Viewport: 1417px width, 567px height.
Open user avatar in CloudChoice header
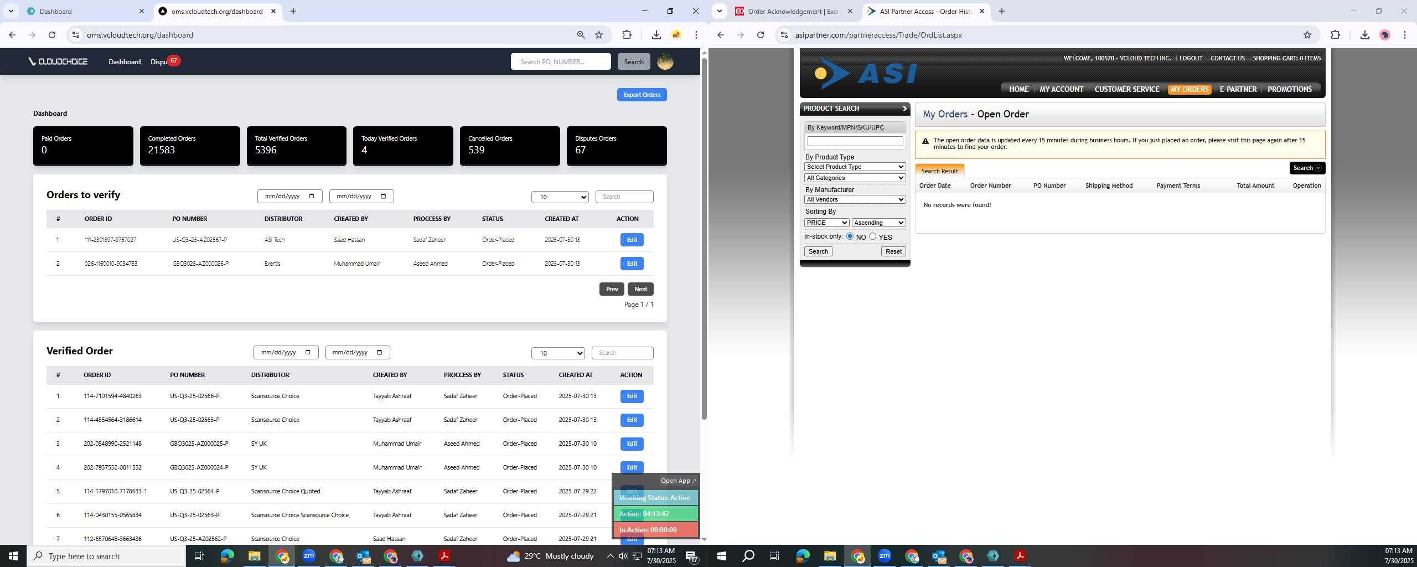[x=665, y=61]
